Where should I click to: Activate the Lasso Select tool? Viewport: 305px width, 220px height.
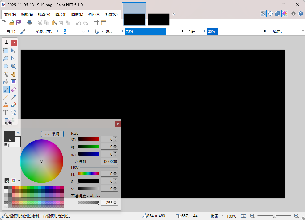click(6, 59)
